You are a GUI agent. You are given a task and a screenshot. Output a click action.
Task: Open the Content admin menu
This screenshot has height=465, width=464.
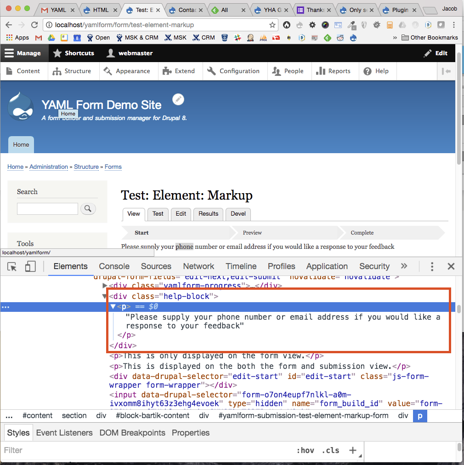pos(23,71)
